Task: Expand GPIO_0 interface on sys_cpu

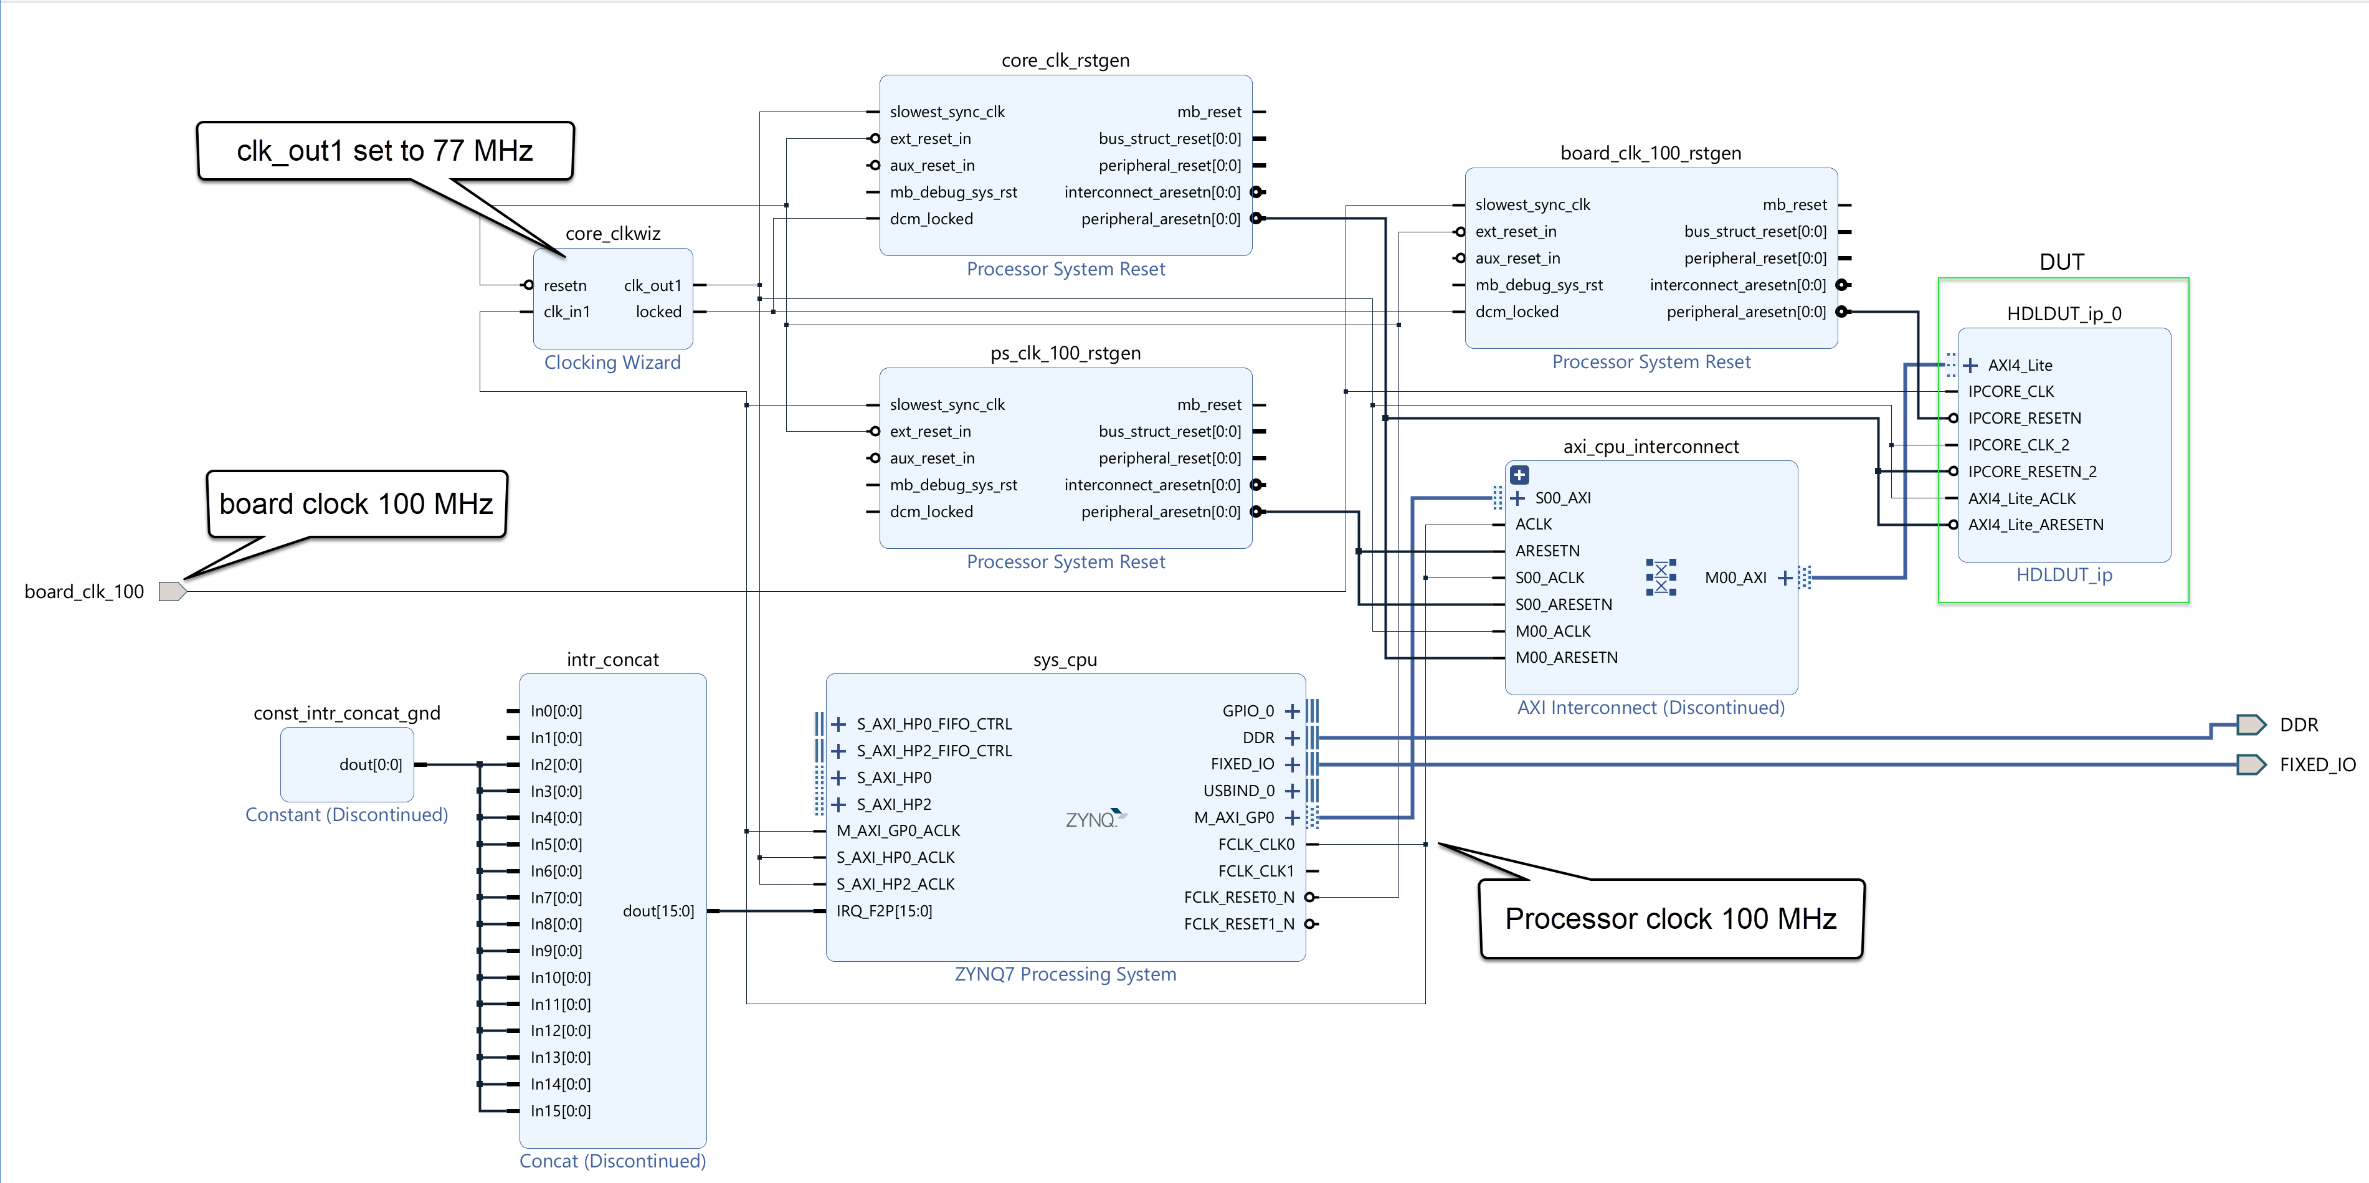Action: click(x=1292, y=711)
